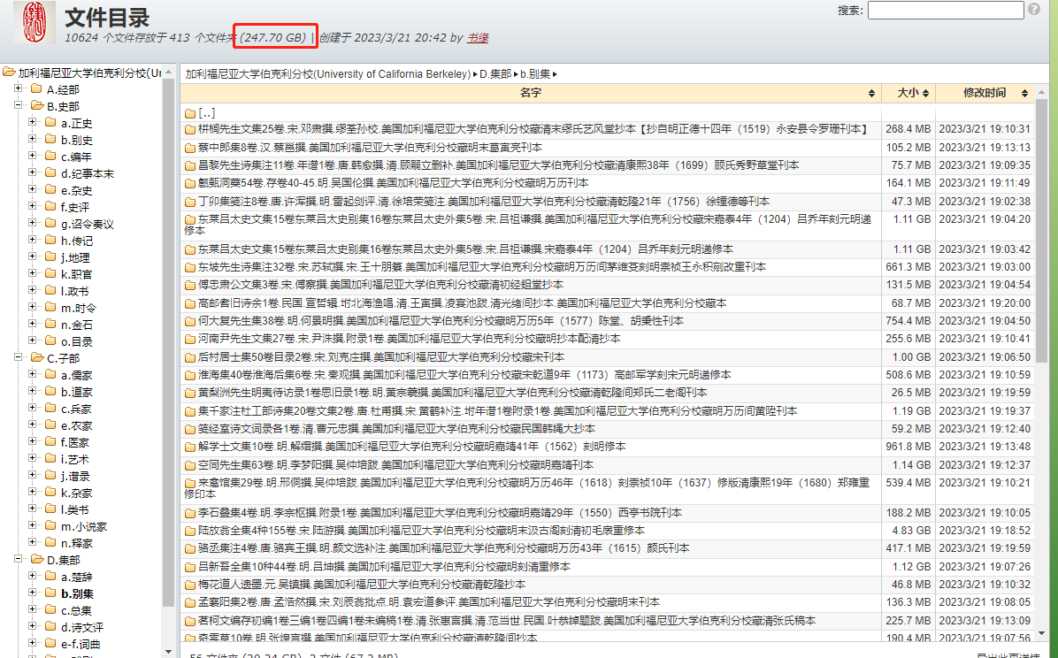
Task: Open the 骆丞集注4卷 folder link
Action: [443, 548]
